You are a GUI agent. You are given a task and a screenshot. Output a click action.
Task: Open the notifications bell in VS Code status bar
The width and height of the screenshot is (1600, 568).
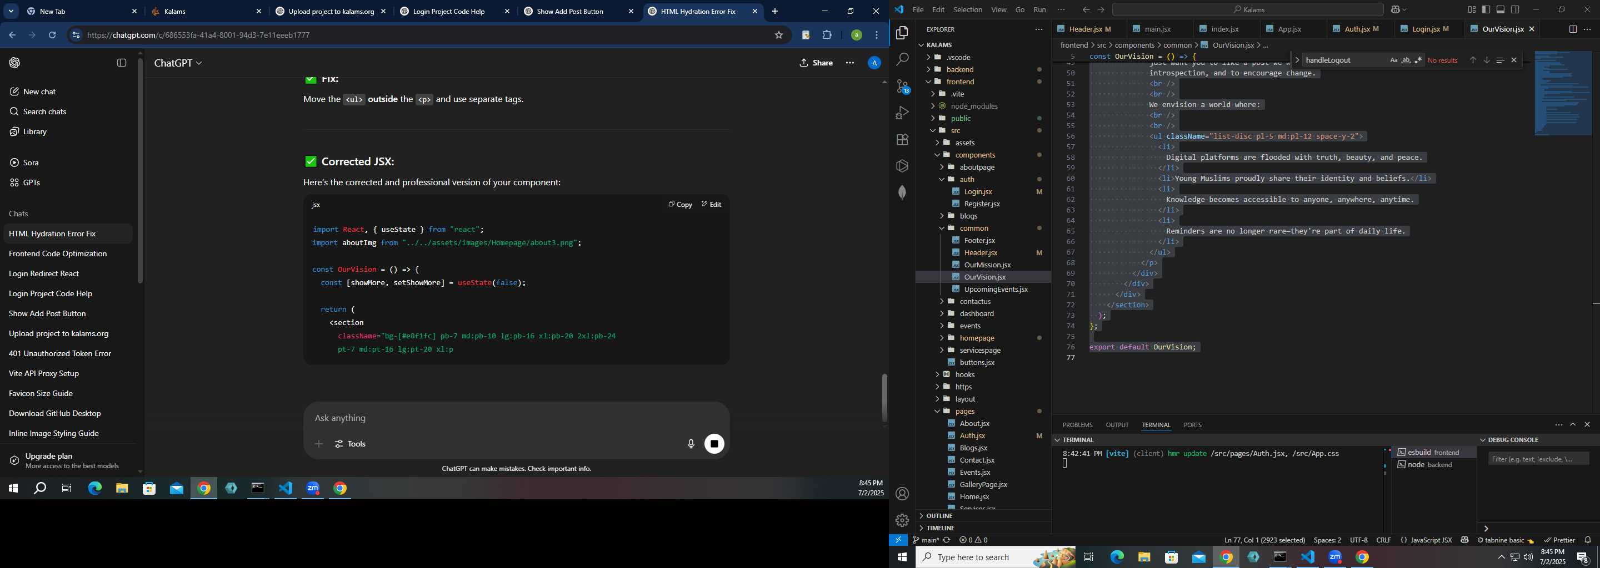click(x=1588, y=540)
